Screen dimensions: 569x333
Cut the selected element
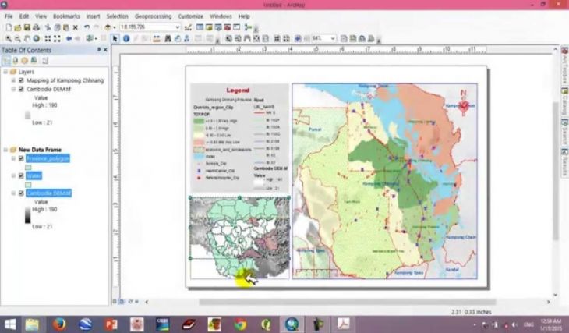click(48, 27)
